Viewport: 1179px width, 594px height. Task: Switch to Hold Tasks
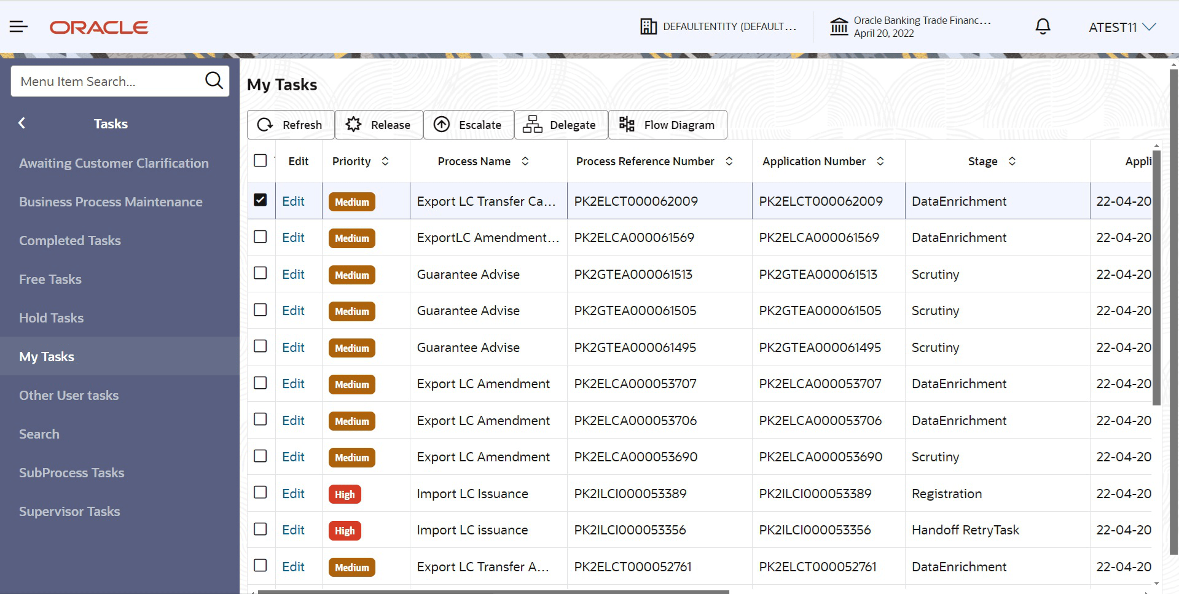[x=52, y=318]
